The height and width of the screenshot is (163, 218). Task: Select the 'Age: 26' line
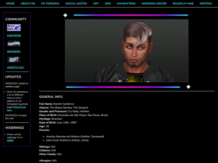[44, 126]
